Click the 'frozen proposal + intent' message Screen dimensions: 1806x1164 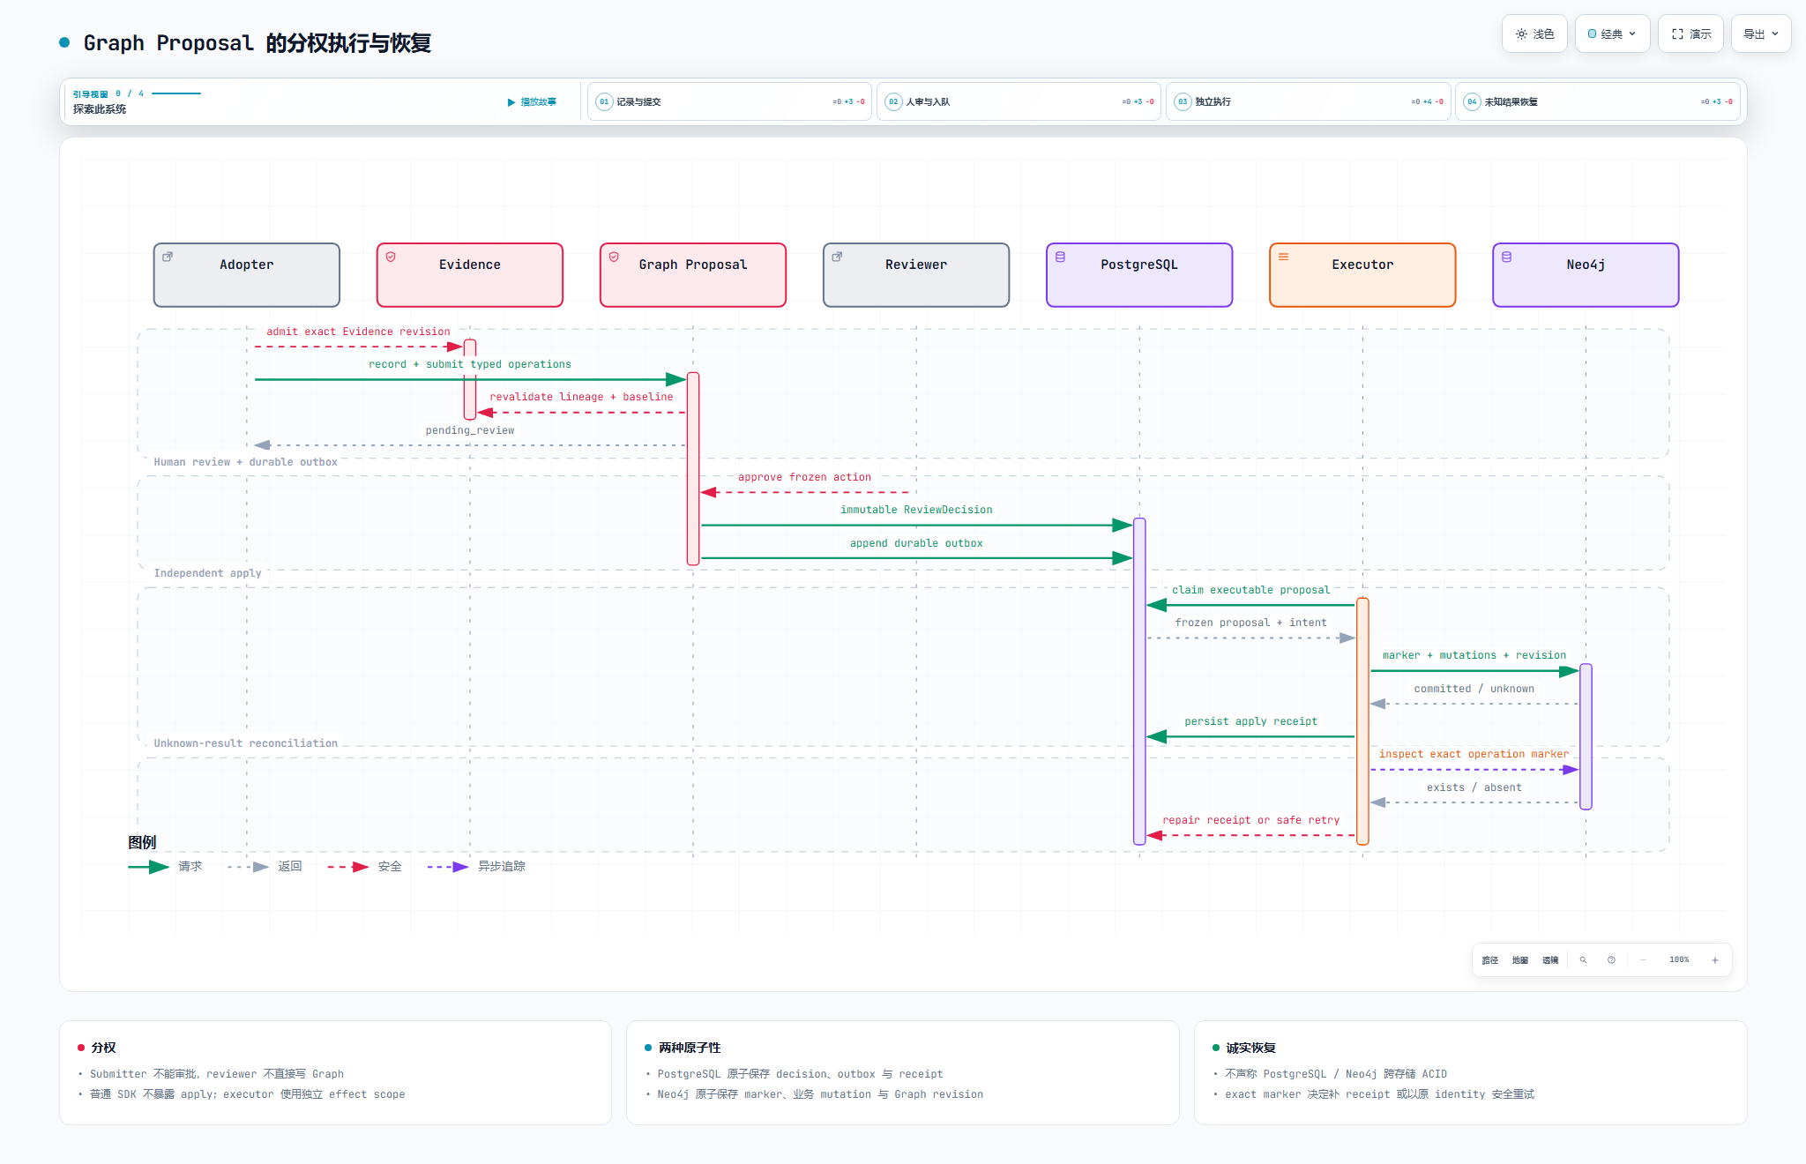click(x=1250, y=623)
